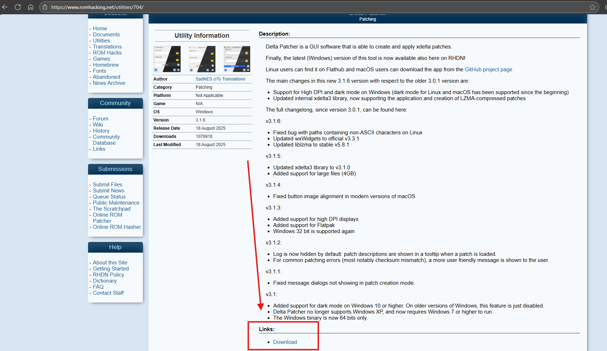The height and width of the screenshot is (351, 607).
Task: Open About this Site page
Action: click(110, 263)
